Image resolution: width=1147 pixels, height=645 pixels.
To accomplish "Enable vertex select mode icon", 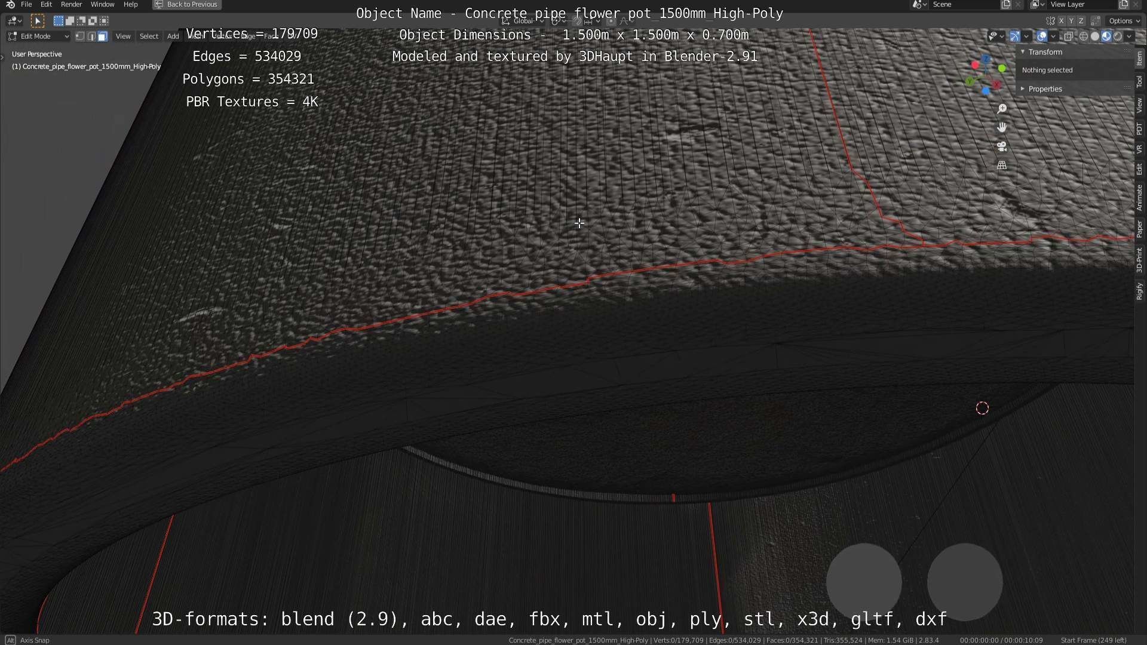I will [x=80, y=36].
